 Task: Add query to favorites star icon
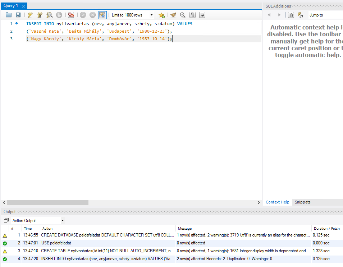[162, 15]
